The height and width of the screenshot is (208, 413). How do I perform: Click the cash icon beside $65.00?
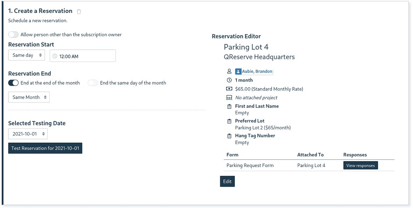[229, 89]
